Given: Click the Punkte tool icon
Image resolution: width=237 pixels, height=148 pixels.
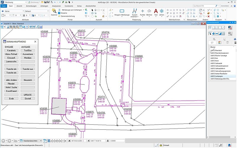Looking at the screenshot, I should pos(142,11).
